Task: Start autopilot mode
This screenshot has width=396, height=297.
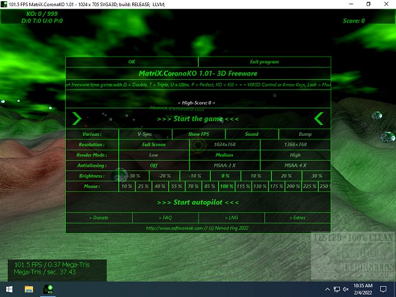Action: [x=198, y=202]
